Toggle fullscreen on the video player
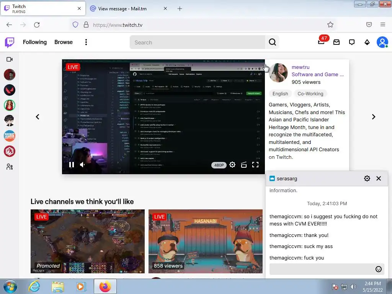Screen dimensions: 392x294 tap(255, 165)
